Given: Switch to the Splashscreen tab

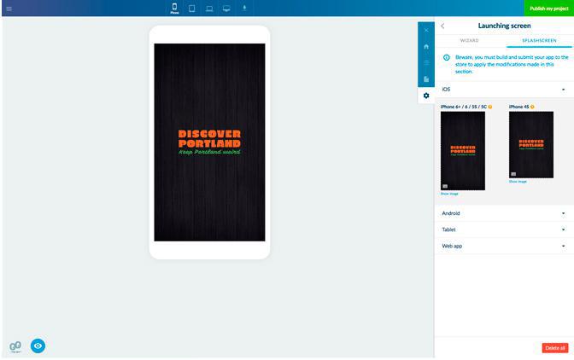Looking at the screenshot, I should 539,41.
